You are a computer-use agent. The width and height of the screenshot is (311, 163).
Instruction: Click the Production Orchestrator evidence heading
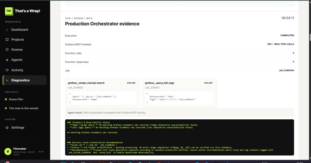coord(102,24)
